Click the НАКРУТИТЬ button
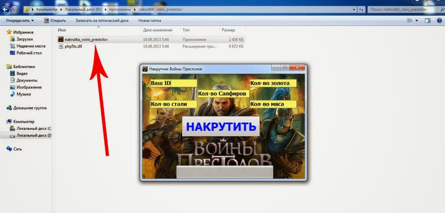Image resolution: width=445 pixels, height=213 pixels. point(221,126)
